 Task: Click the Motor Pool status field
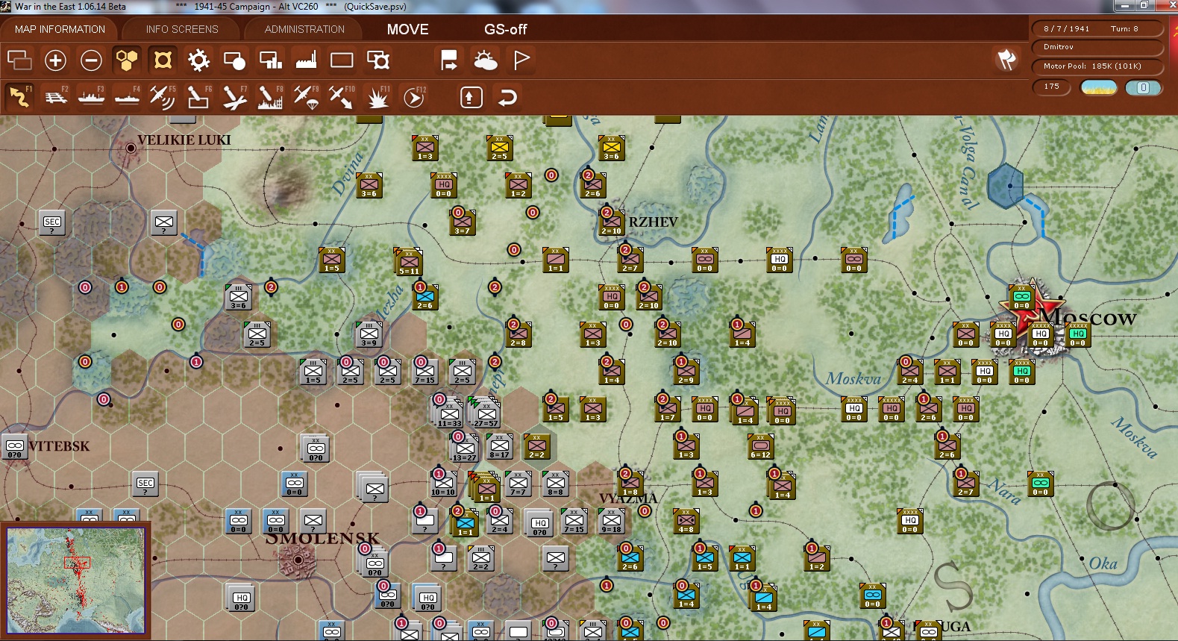(1097, 66)
